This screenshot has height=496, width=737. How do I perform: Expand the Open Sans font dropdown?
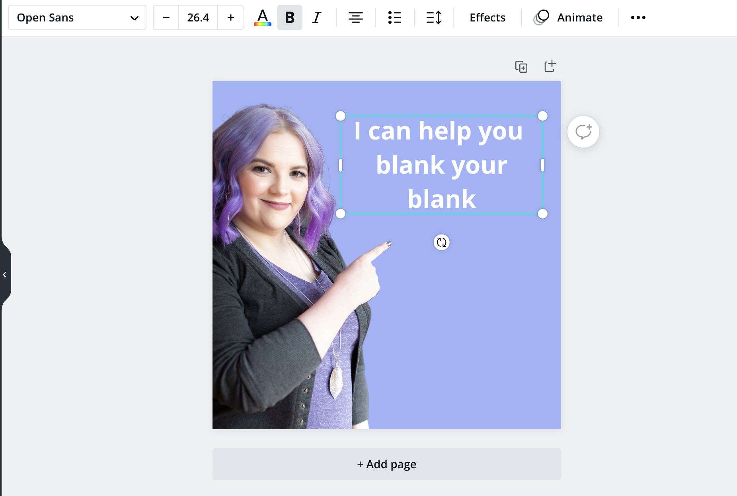[x=77, y=17]
